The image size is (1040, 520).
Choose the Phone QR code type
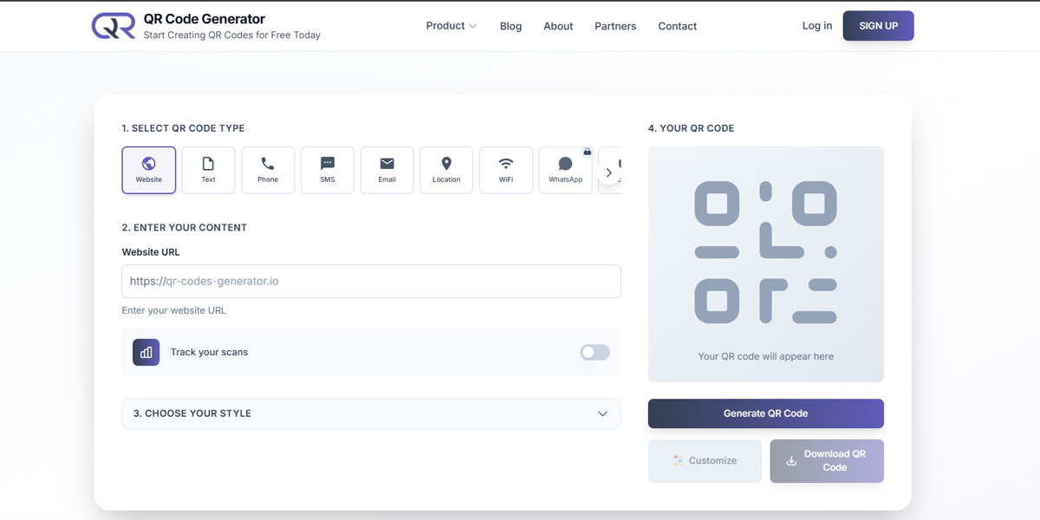tap(268, 170)
